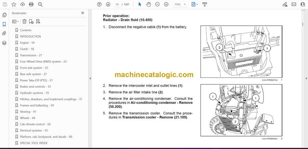
Task: Click the find current bookmark icon
Action: coord(38,22)
